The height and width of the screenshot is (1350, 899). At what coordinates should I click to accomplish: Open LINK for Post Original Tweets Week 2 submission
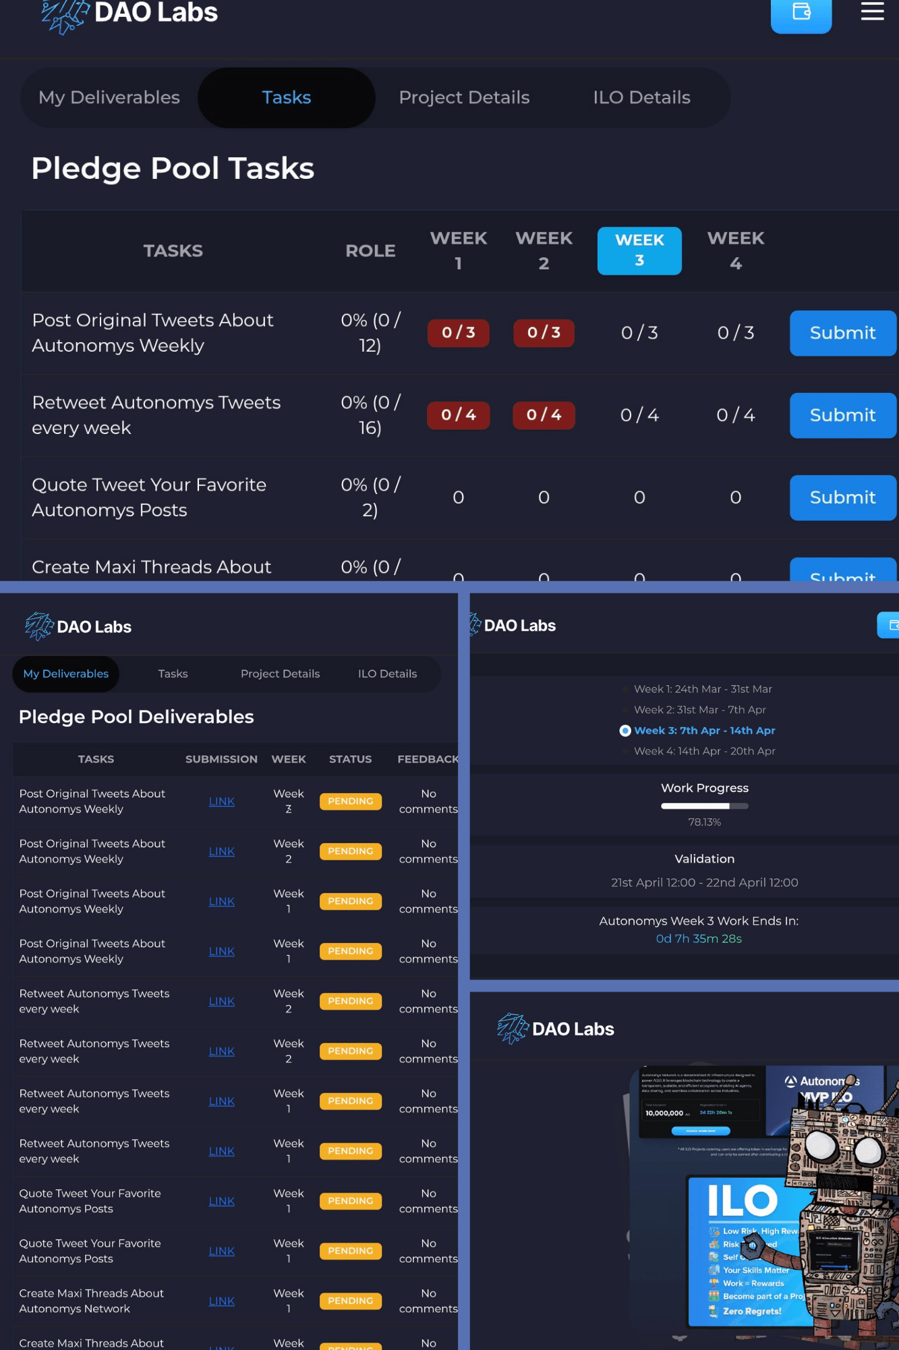point(222,851)
